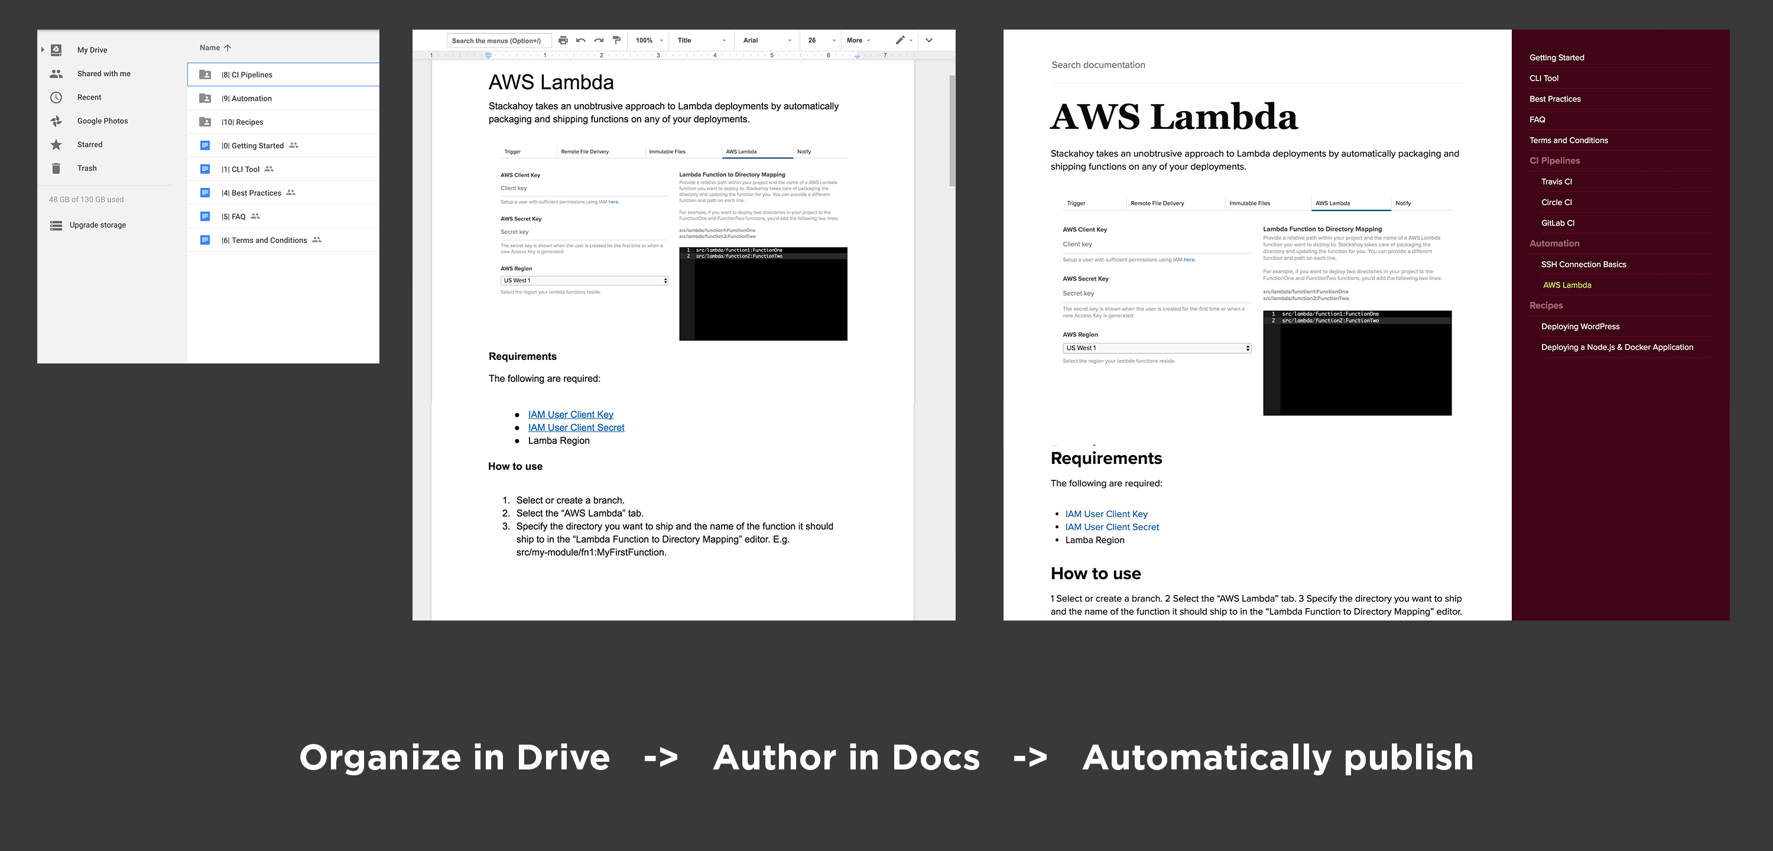Select the Recipes folder icon

(x=205, y=122)
